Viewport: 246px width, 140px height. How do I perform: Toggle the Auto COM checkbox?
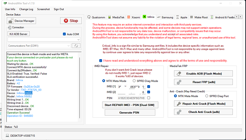click(65, 34)
